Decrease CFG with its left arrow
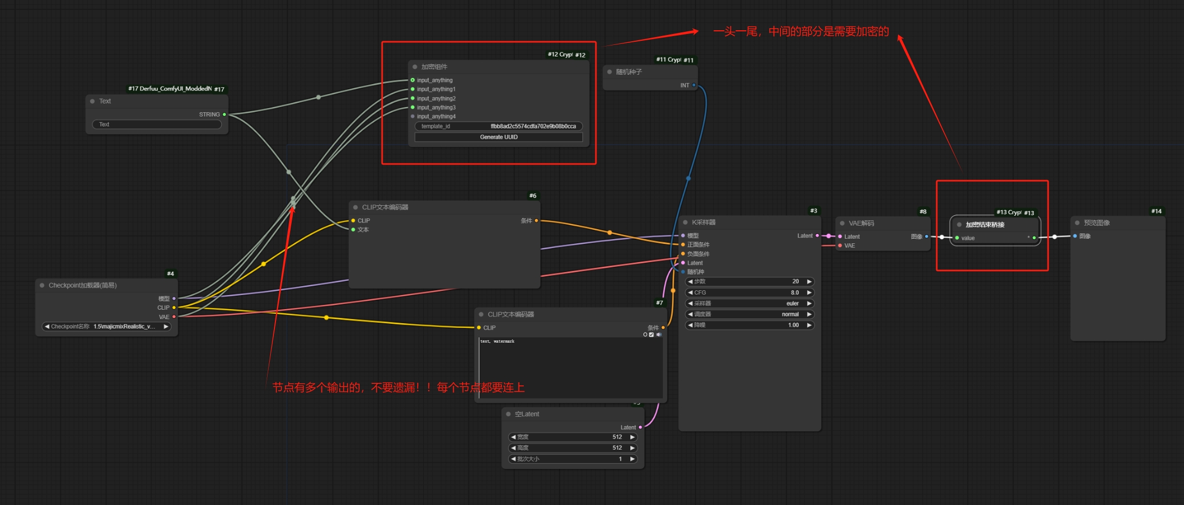The width and height of the screenshot is (1184, 505). click(x=690, y=292)
